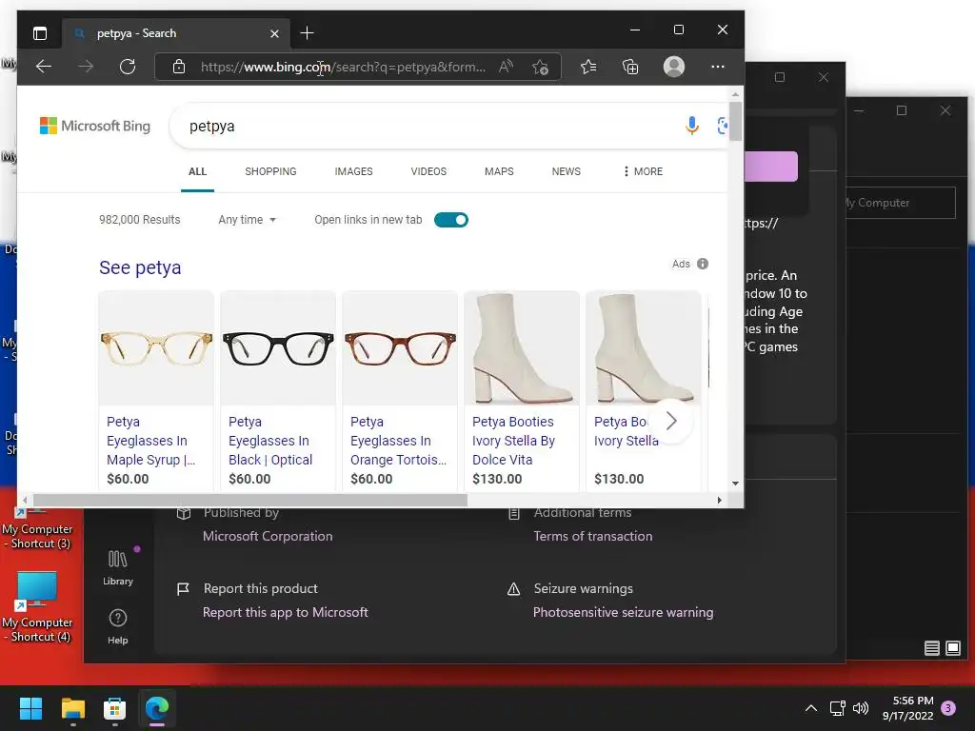Activate the Read aloud icon
The width and height of the screenshot is (975, 731).
tap(506, 67)
